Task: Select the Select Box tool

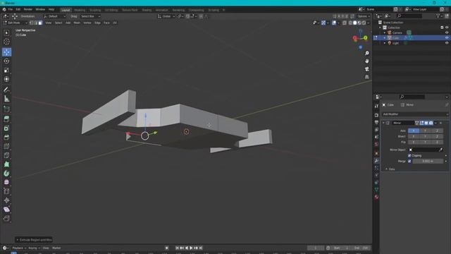Action: (6, 33)
